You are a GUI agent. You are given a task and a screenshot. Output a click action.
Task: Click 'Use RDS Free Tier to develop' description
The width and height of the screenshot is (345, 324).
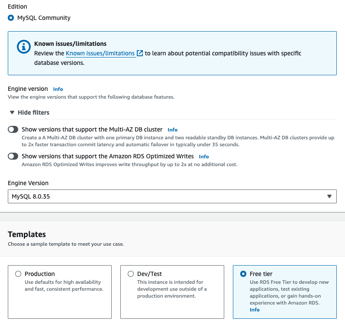click(x=289, y=292)
